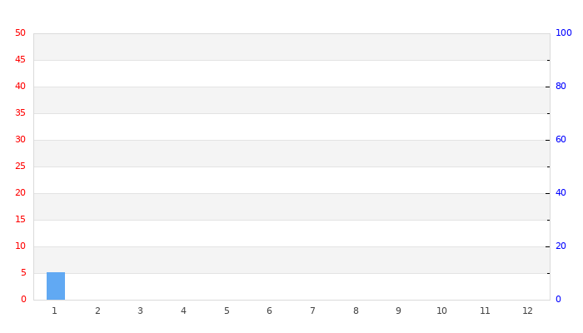Image resolution: width=583 pixels, height=333 pixels.
Task: Click x-axis label 12
Action: (527, 311)
